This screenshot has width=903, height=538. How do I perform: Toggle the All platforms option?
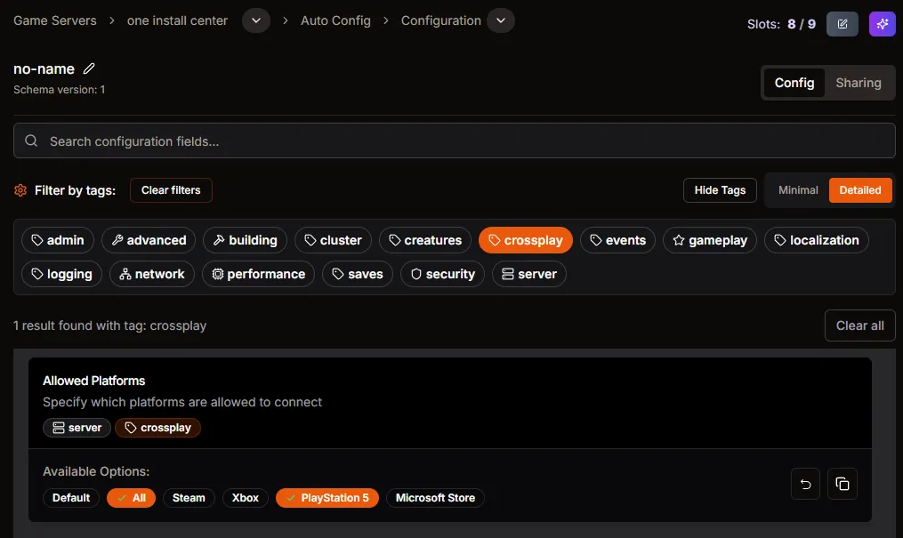131,498
